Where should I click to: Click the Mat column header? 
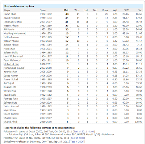pyautogui.click(x=66, y=10)
